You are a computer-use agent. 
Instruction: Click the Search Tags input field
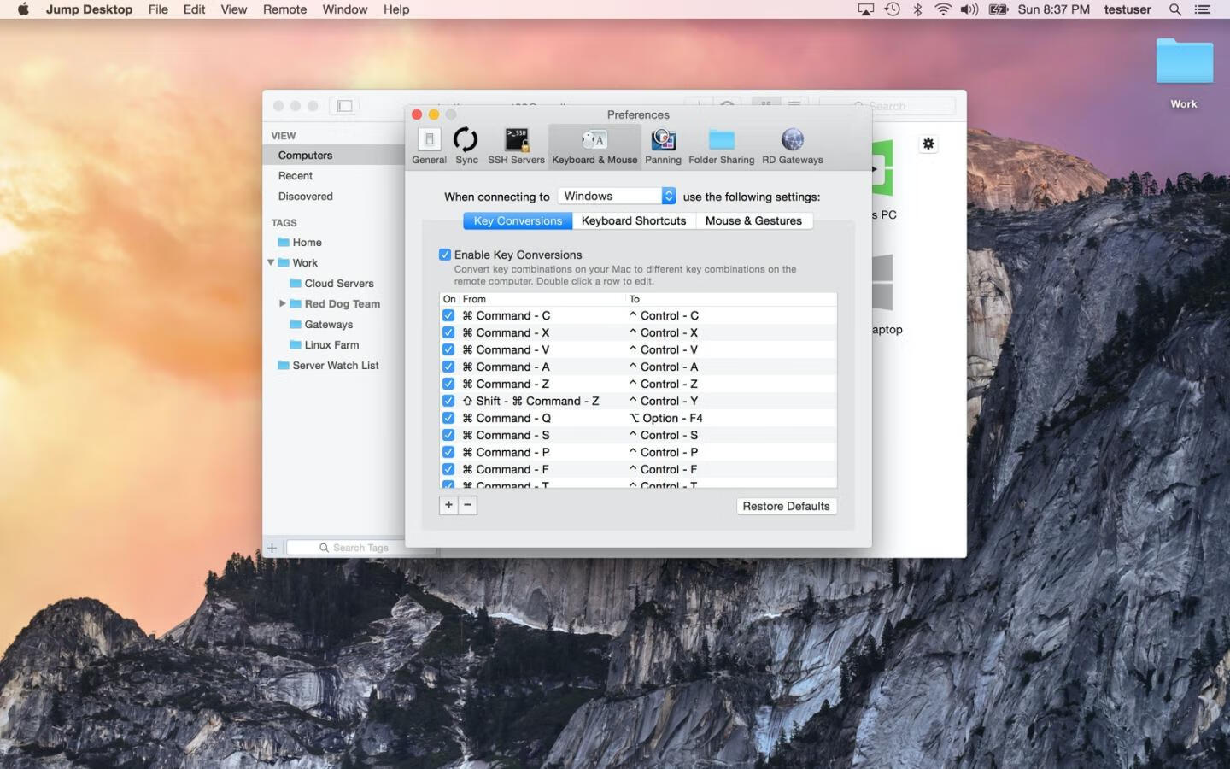[360, 548]
